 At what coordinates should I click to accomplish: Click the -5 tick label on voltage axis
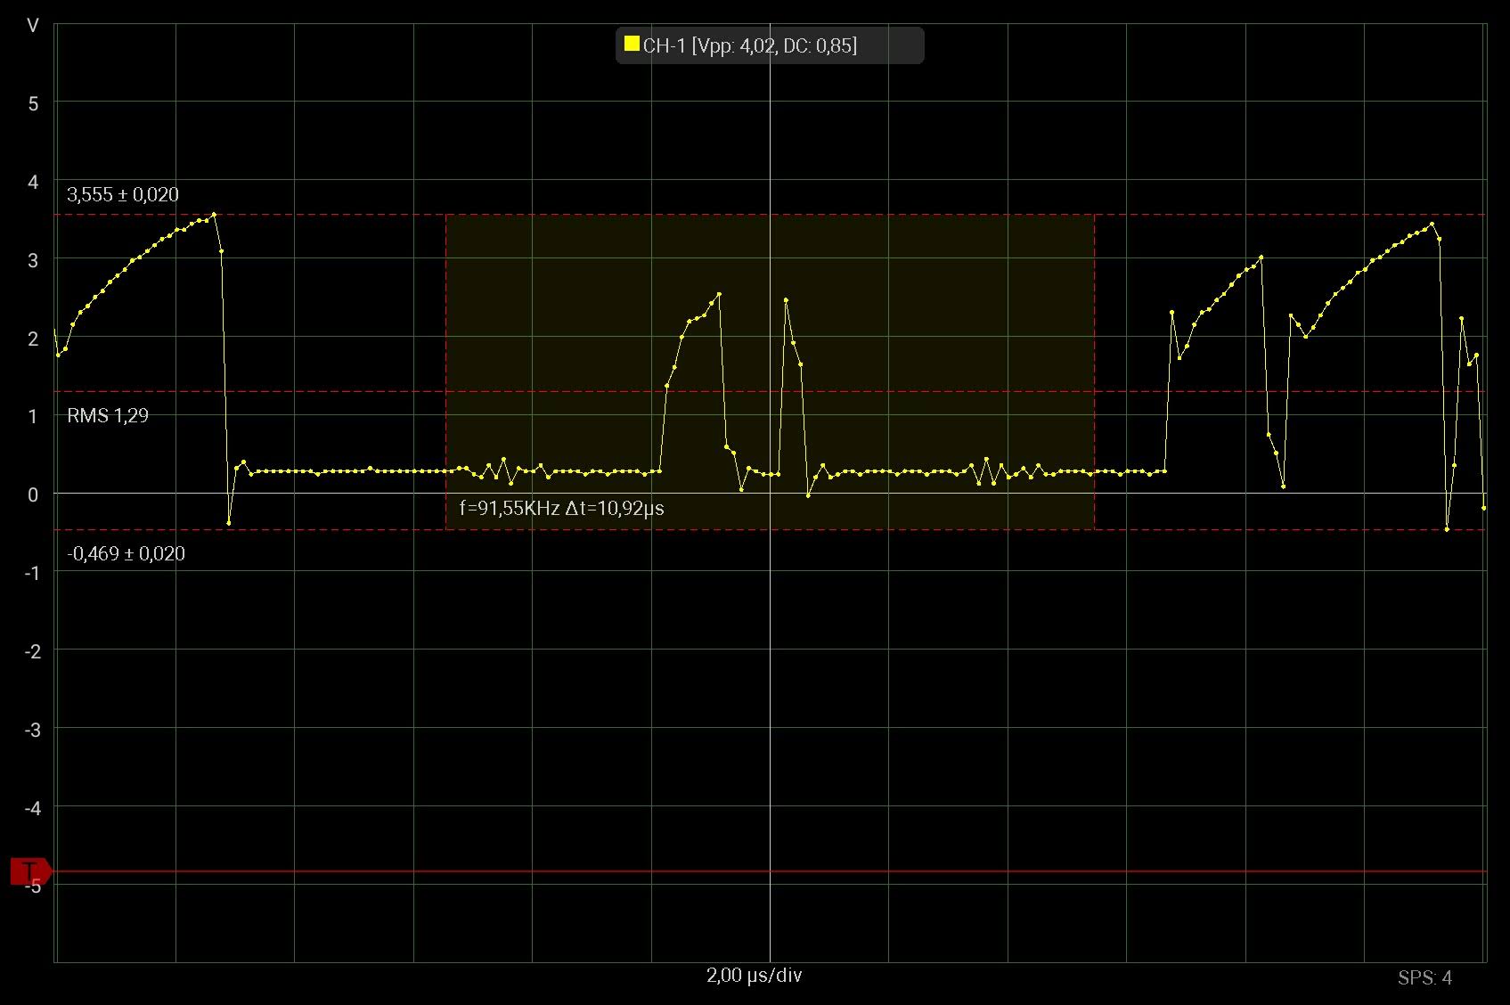click(x=33, y=887)
